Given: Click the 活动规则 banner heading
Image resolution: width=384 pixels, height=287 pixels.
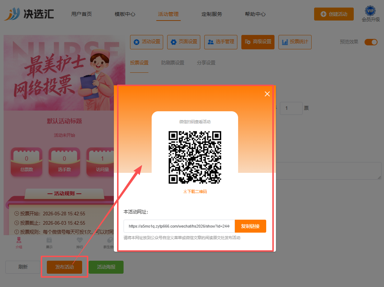Looking at the screenshot, I should [x=64, y=193].
